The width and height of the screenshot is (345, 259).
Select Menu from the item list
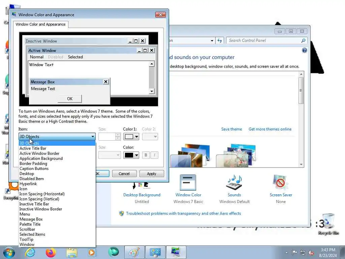[57, 214]
